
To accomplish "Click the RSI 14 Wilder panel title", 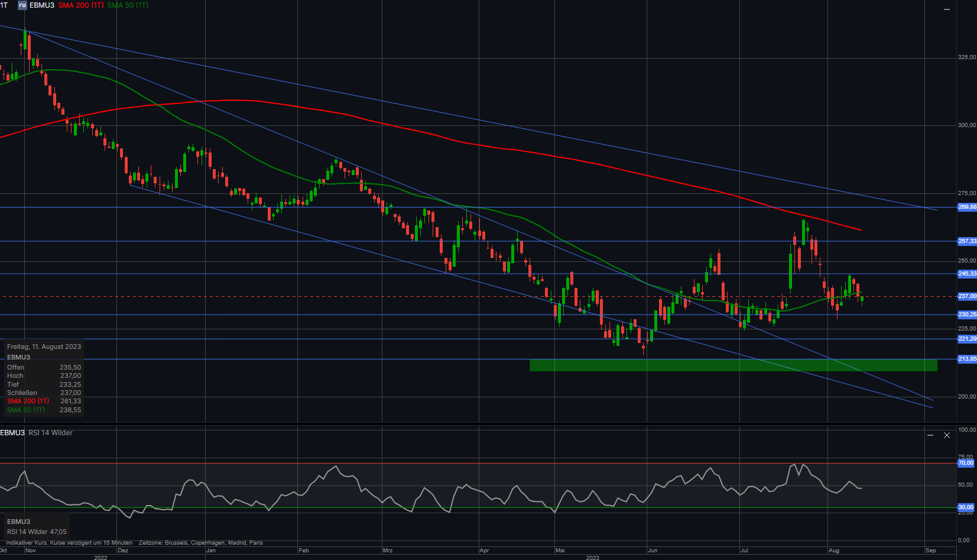I will [50, 433].
